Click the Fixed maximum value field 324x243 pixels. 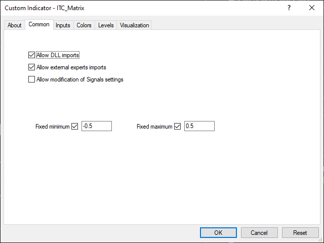point(199,127)
